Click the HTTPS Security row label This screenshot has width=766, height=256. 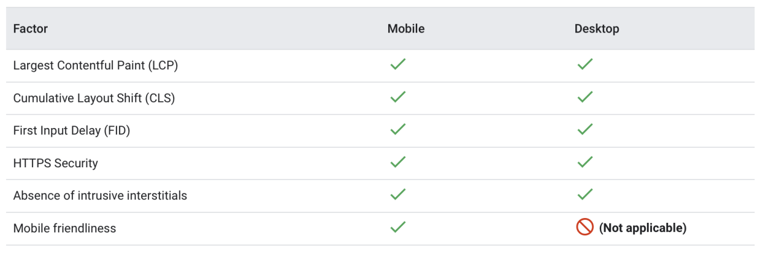pyautogui.click(x=55, y=163)
